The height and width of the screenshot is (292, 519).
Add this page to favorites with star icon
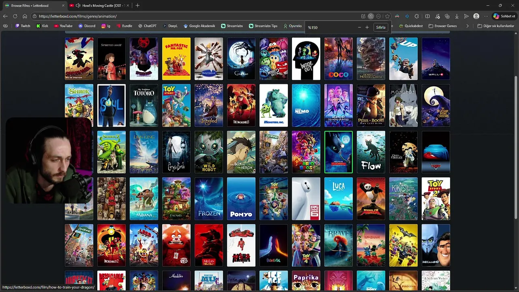point(387,16)
